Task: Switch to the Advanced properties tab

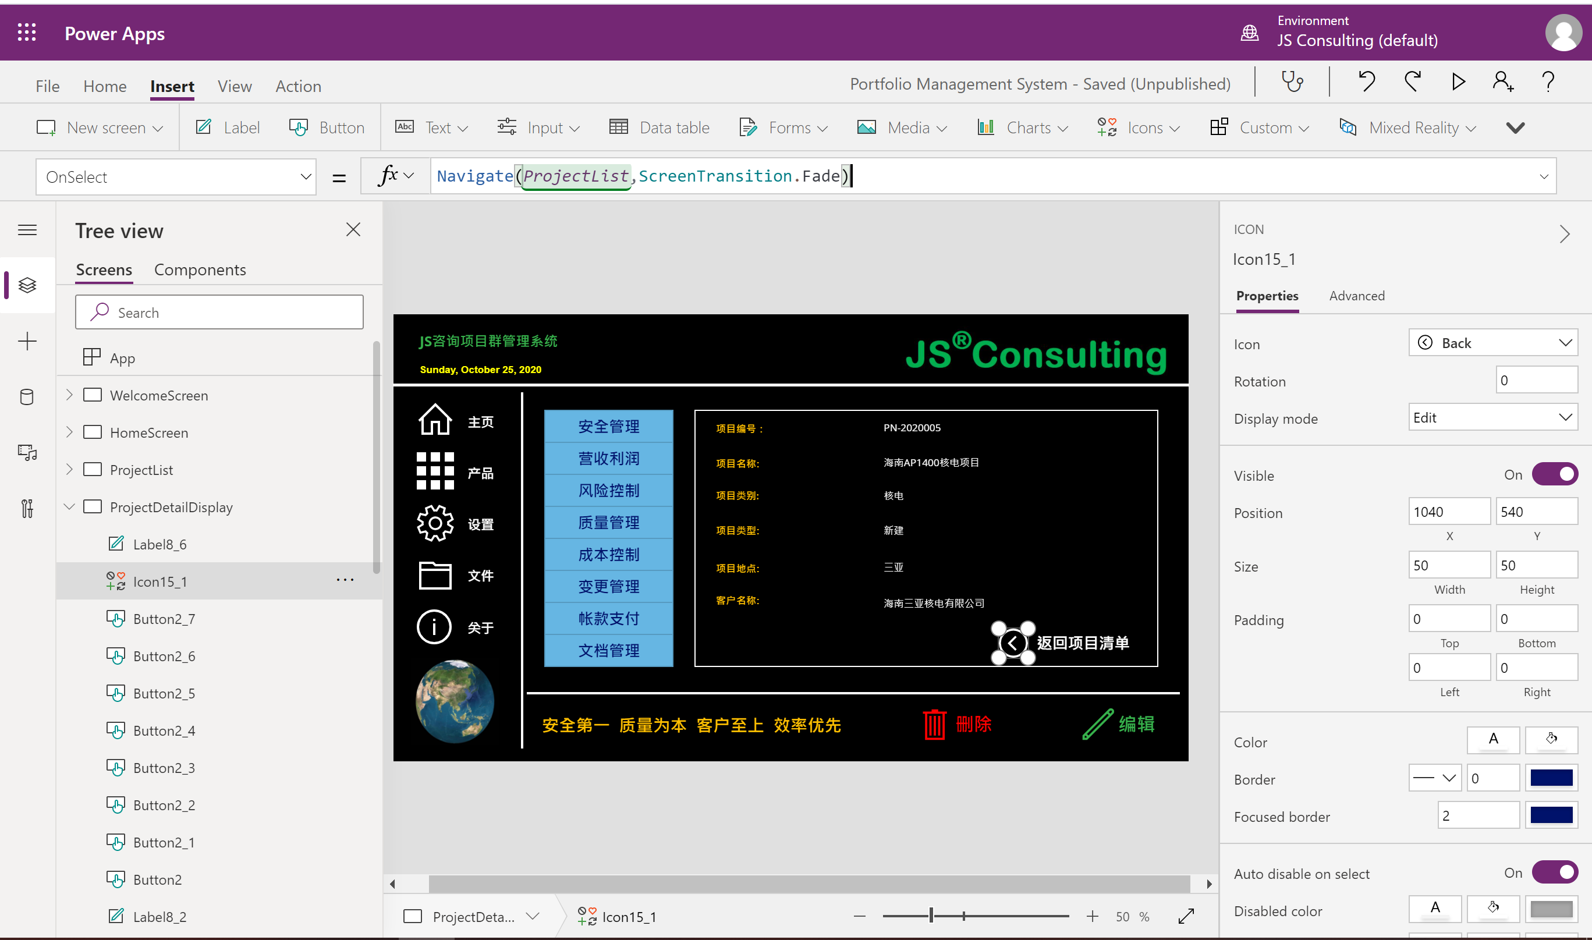Action: coord(1356,296)
